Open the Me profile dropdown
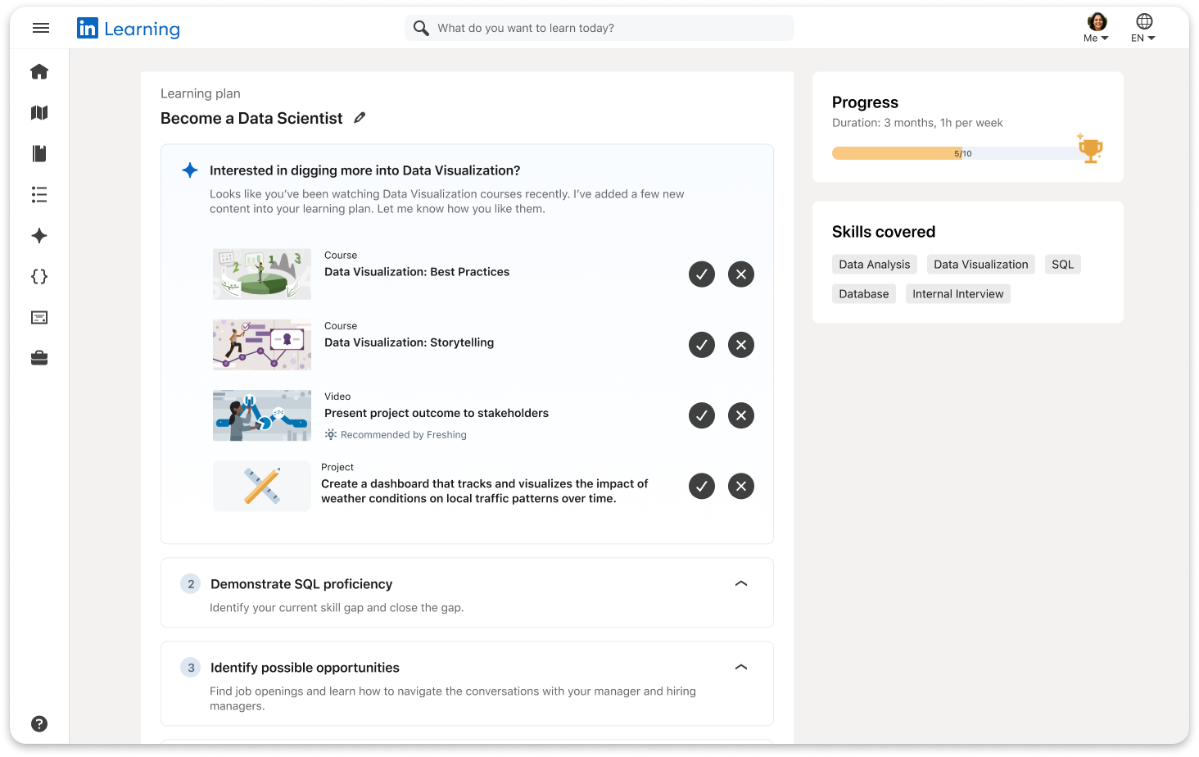Screen dimensions: 1199x757 1096,28
